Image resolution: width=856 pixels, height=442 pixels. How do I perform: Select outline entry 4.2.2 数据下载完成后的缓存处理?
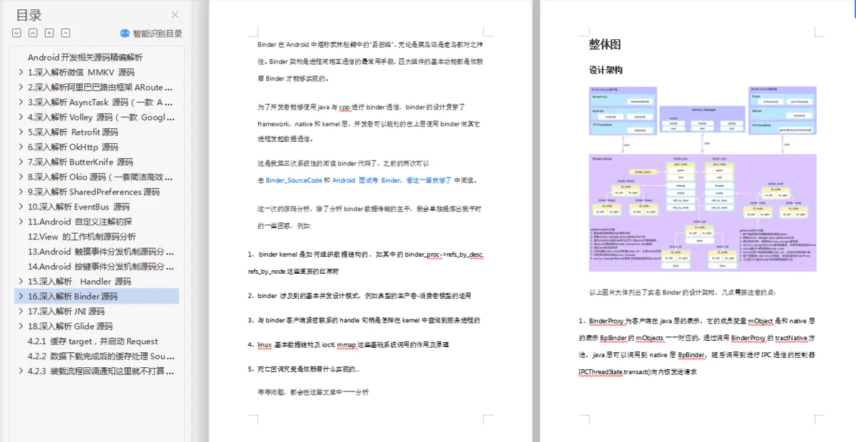[101, 356]
